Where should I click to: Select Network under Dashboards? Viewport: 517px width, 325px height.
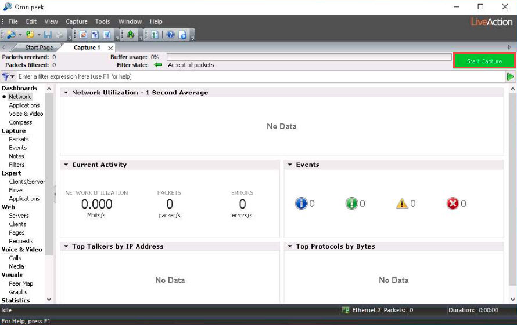(x=20, y=97)
